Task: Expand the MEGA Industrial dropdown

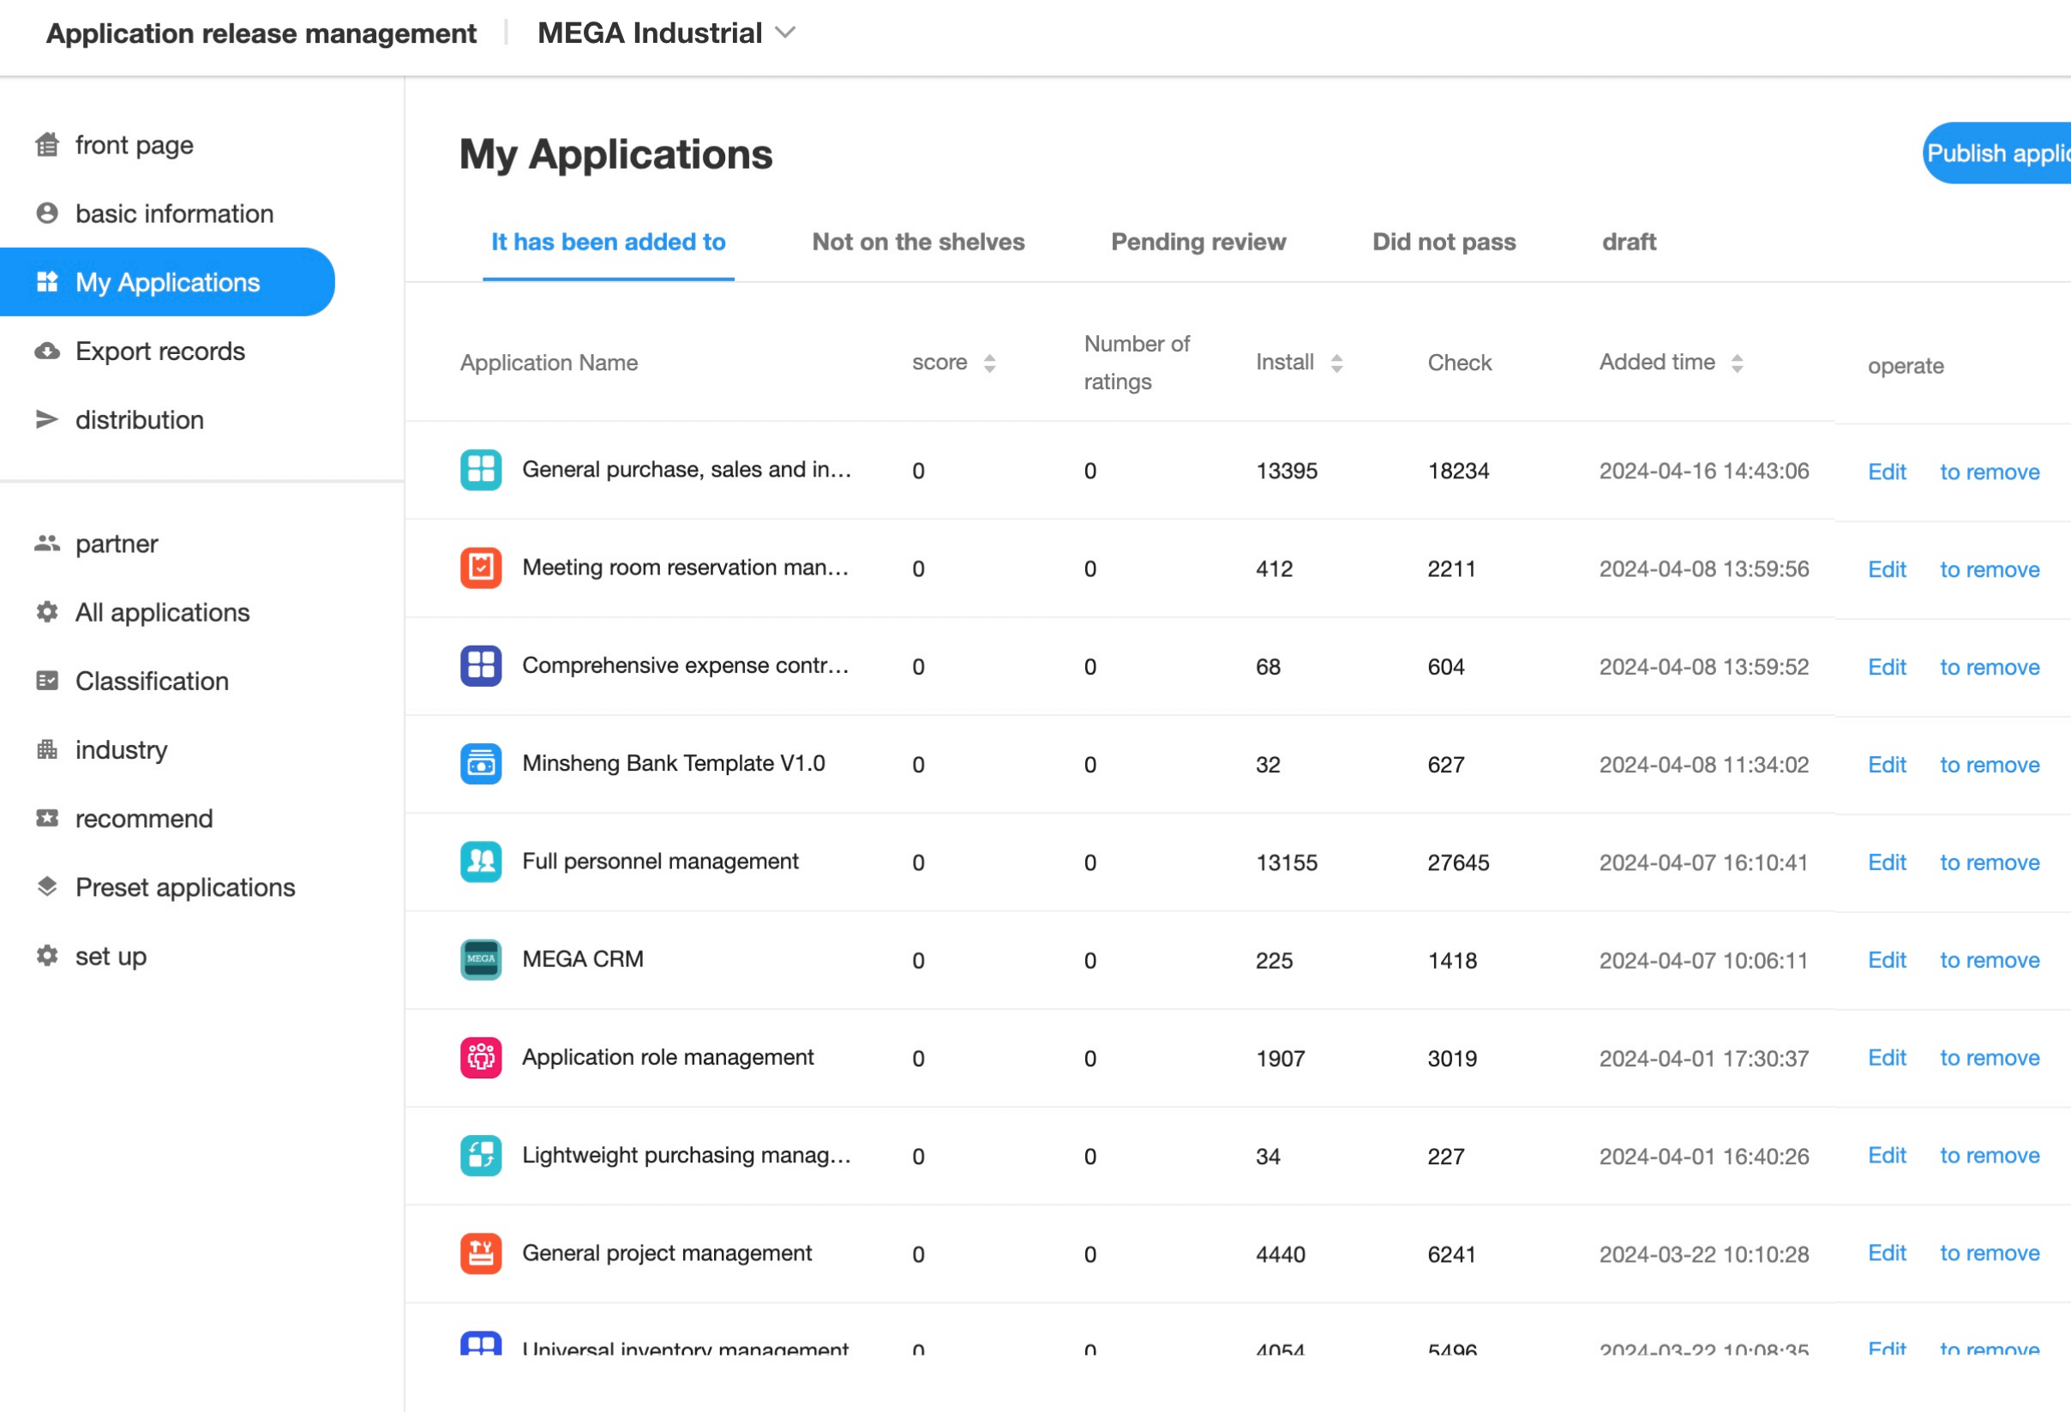Action: (x=785, y=33)
